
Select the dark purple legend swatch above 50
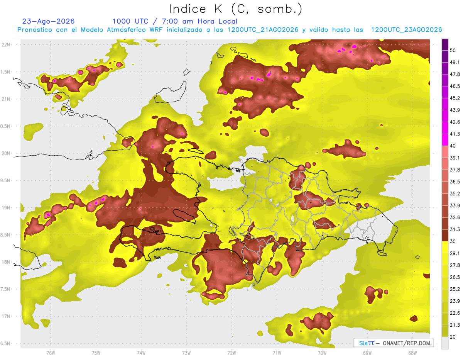click(x=445, y=45)
